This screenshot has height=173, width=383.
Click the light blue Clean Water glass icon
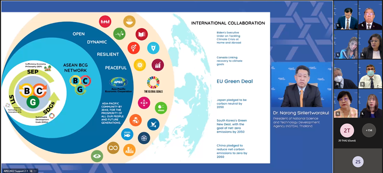click(x=153, y=48)
